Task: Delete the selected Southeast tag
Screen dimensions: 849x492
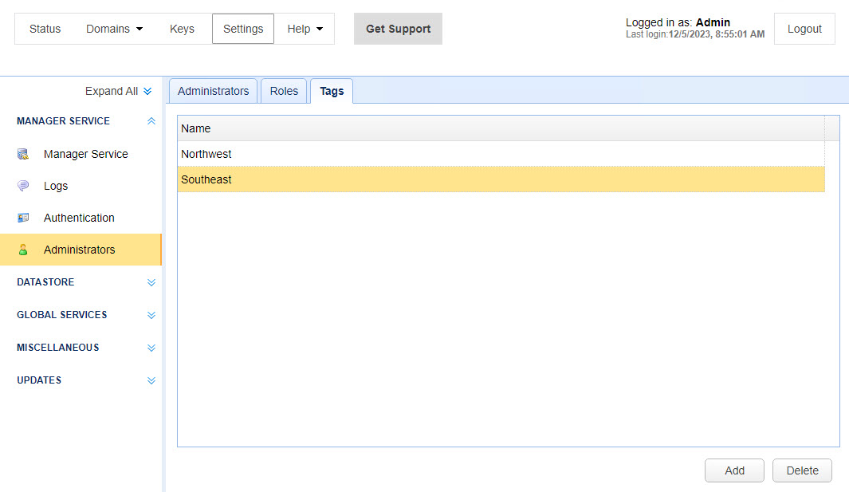Action: point(802,470)
